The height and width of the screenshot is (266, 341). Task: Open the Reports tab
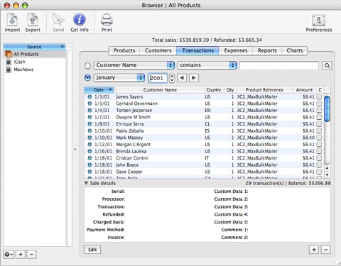(267, 50)
